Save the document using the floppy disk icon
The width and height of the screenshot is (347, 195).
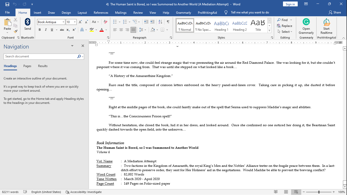point(7,4)
